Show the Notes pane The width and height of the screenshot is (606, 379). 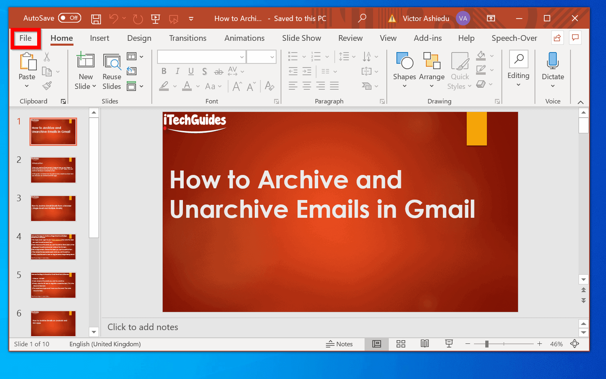(340, 344)
